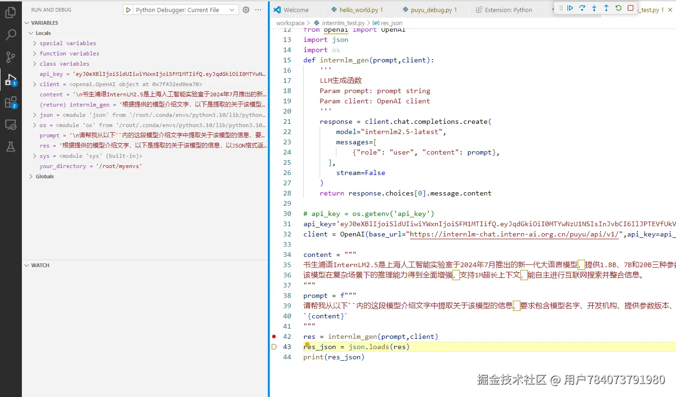Click Continue in the debug toolbar

[570, 7]
